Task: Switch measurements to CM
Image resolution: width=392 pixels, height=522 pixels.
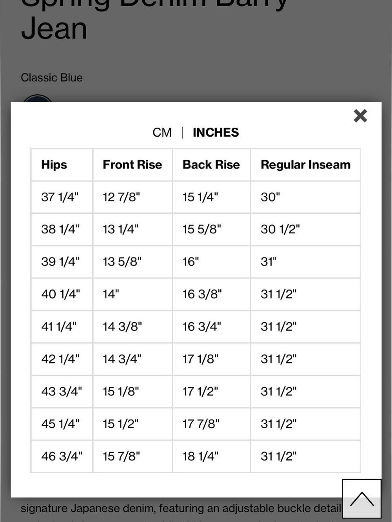Action: tap(162, 132)
